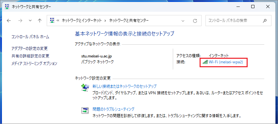Image resolution: width=278 pixels, height=124 pixels.
Task: Open 問題のトラブルシューティング link
Action: 113,109
